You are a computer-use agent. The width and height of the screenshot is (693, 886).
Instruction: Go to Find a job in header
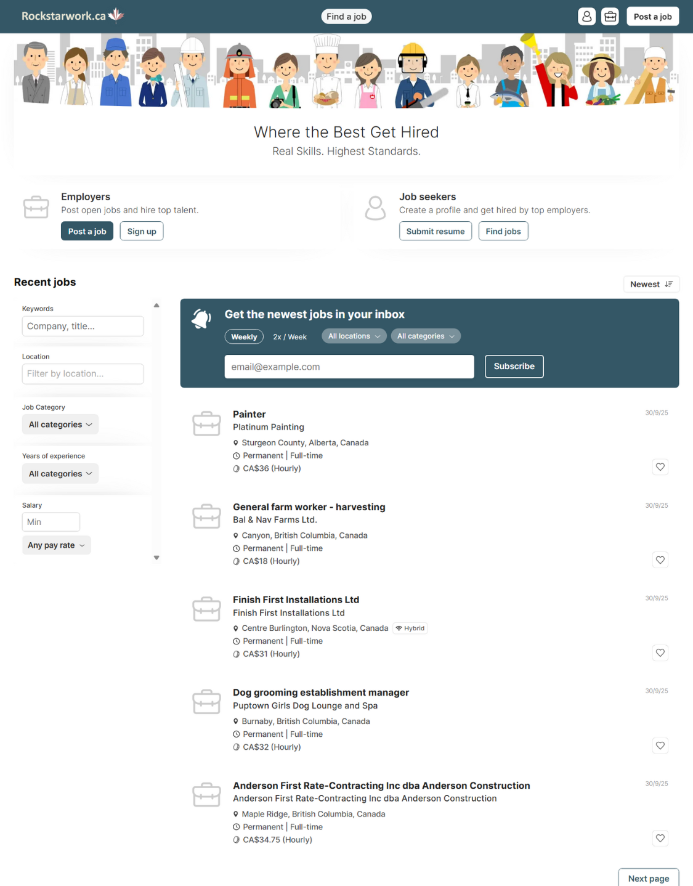[346, 17]
